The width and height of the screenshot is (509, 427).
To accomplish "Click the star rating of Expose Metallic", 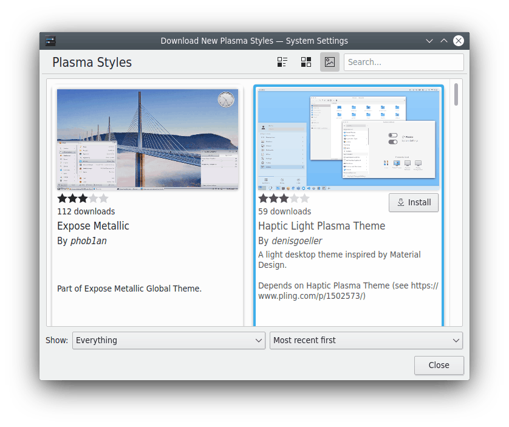I will [x=83, y=199].
